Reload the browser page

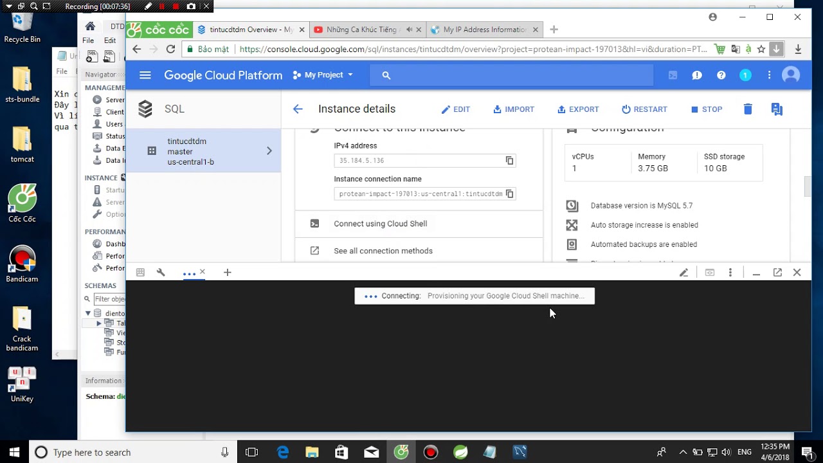(x=170, y=49)
